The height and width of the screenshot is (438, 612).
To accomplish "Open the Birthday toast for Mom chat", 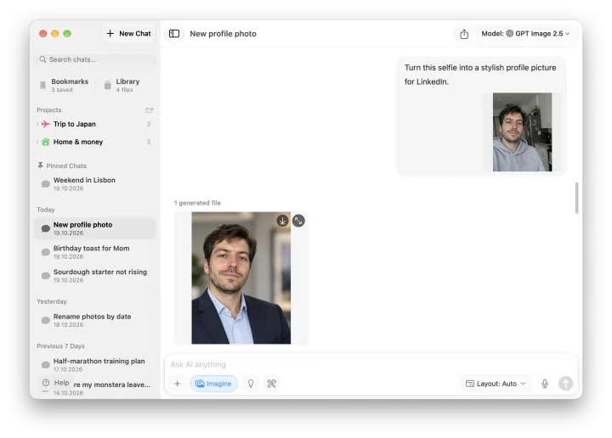I will point(95,252).
